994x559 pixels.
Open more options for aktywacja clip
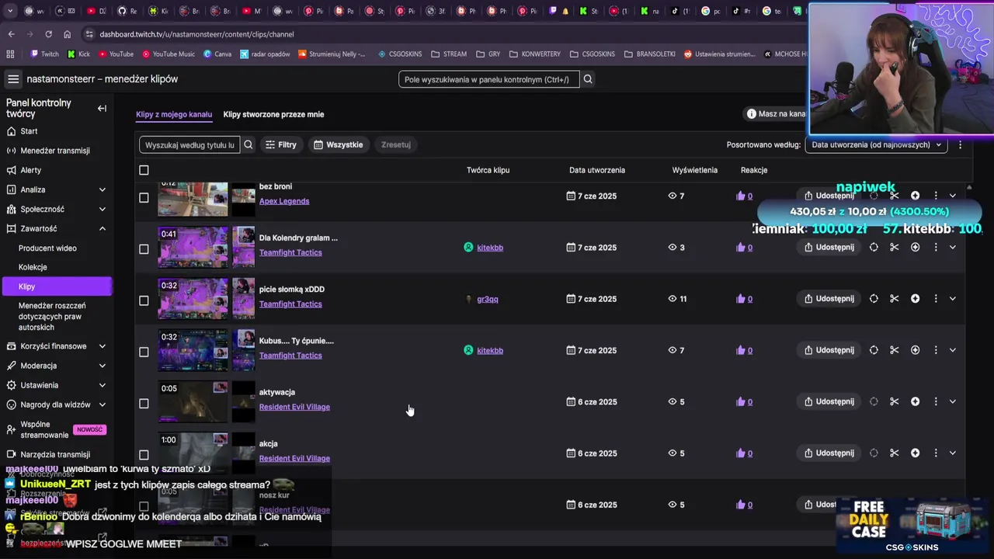pos(936,401)
